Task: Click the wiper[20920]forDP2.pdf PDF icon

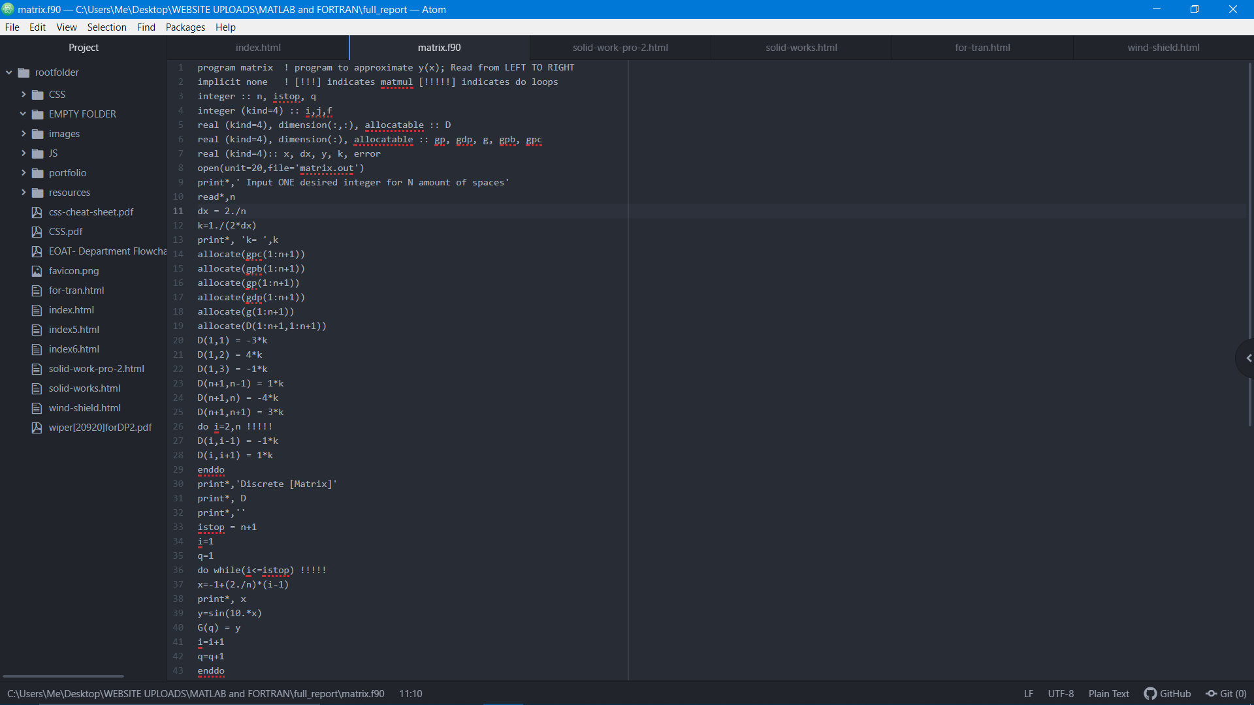Action: pos(37,428)
